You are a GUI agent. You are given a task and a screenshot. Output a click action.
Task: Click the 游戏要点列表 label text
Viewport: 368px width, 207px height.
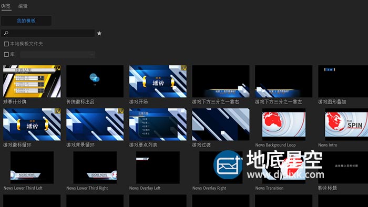pos(143,145)
